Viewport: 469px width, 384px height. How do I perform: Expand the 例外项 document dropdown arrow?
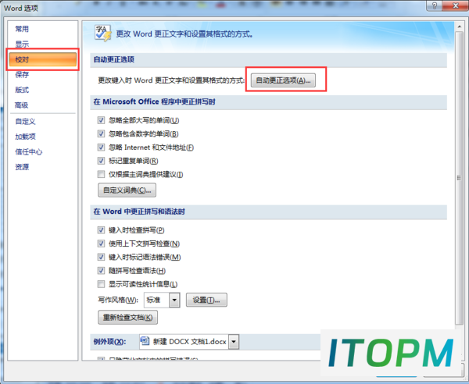point(234,342)
